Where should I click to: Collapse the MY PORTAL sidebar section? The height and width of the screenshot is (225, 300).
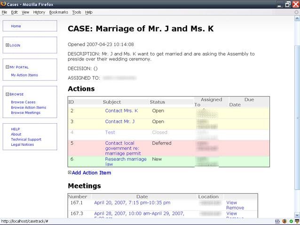click(x=7, y=67)
